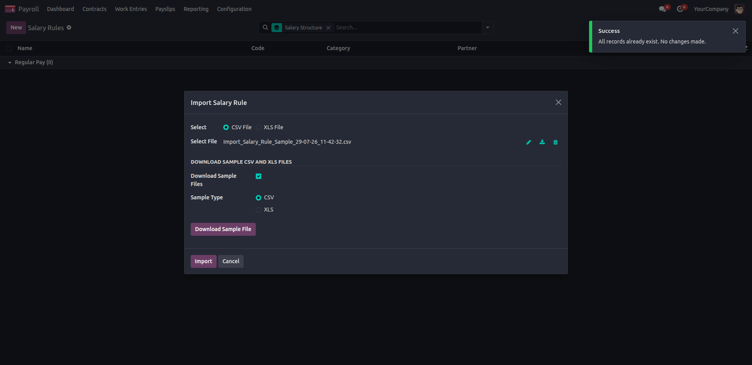Image resolution: width=752 pixels, height=365 pixels.
Task: Uncheck Download Sample Files checkbox
Action: pyautogui.click(x=258, y=176)
